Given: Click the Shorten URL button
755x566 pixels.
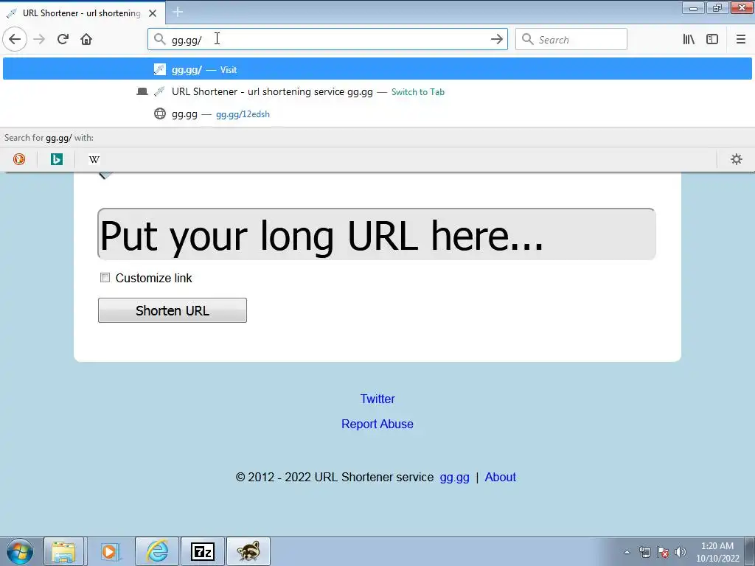Looking at the screenshot, I should pyautogui.click(x=173, y=310).
